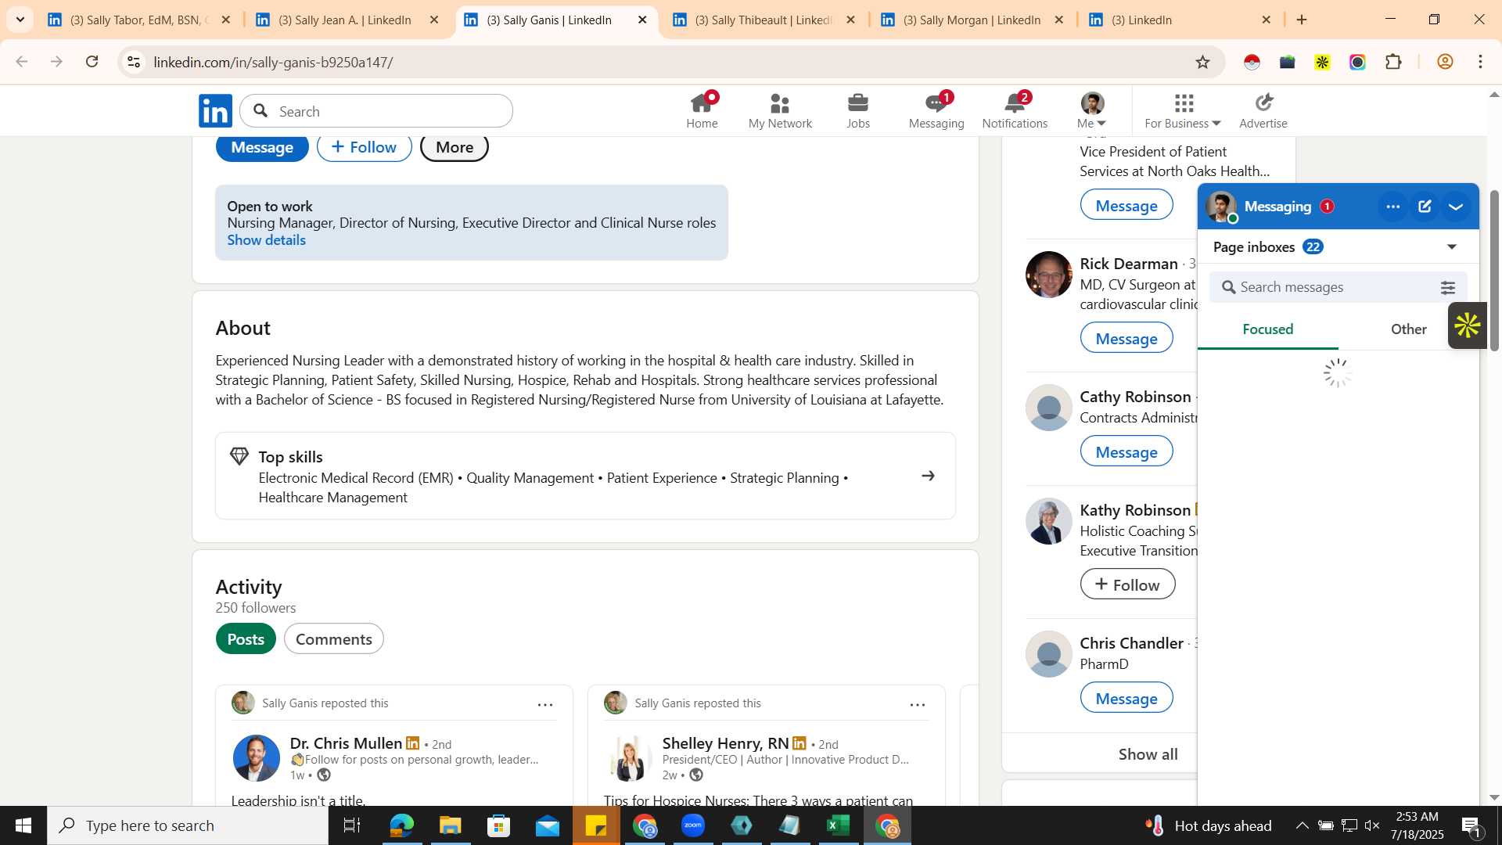The height and width of the screenshot is (845, 1502).
Task: Show Comments activity filter
Action: (333, 639)
